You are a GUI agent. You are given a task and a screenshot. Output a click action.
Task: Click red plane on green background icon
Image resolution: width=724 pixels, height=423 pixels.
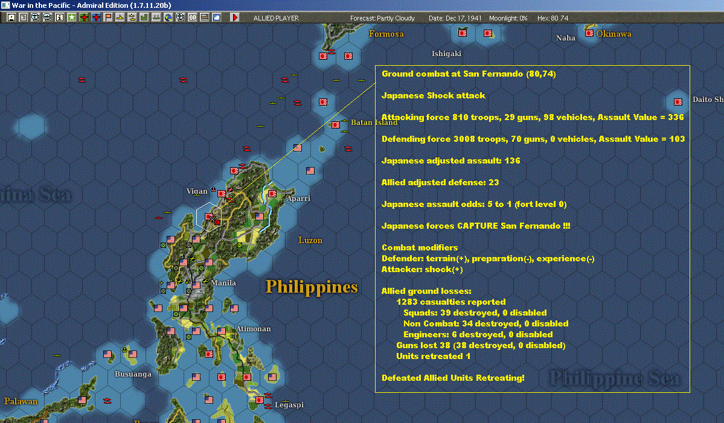83,17
